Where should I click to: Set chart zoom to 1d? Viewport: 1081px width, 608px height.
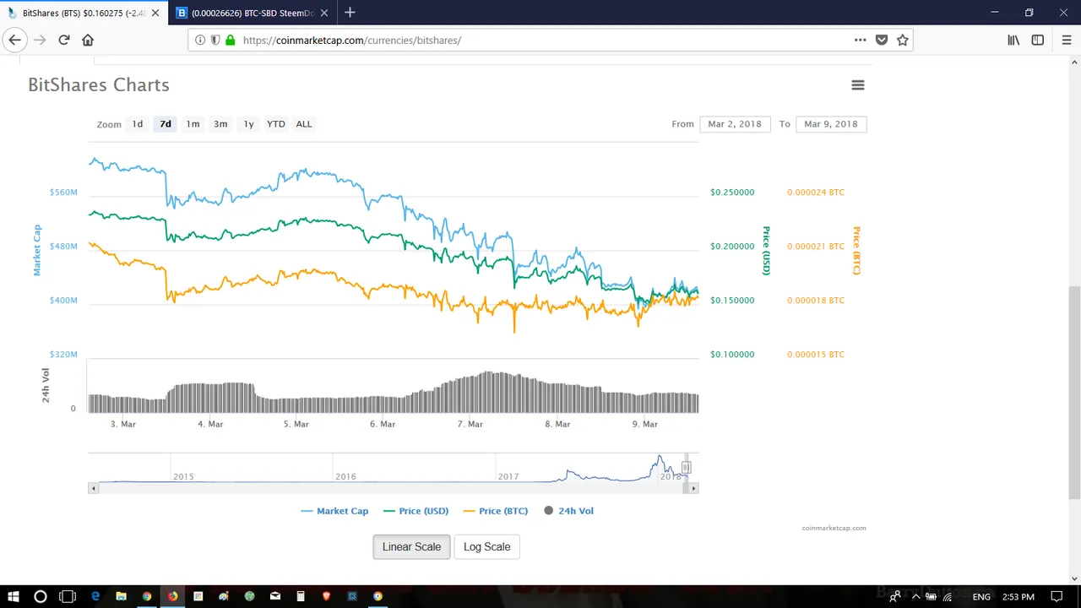138,124
